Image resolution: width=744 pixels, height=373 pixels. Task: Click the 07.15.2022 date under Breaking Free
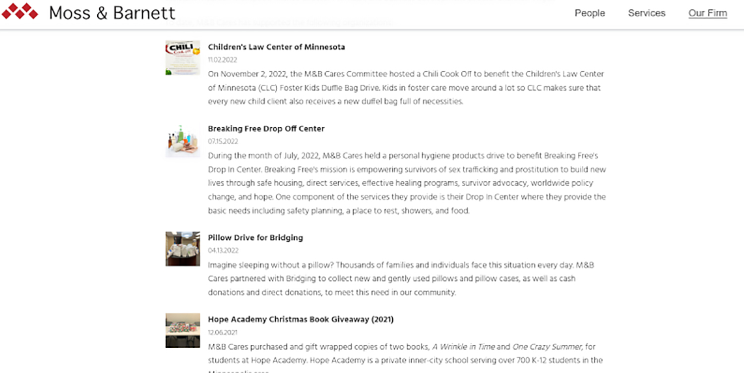click(x=222, y=141)
